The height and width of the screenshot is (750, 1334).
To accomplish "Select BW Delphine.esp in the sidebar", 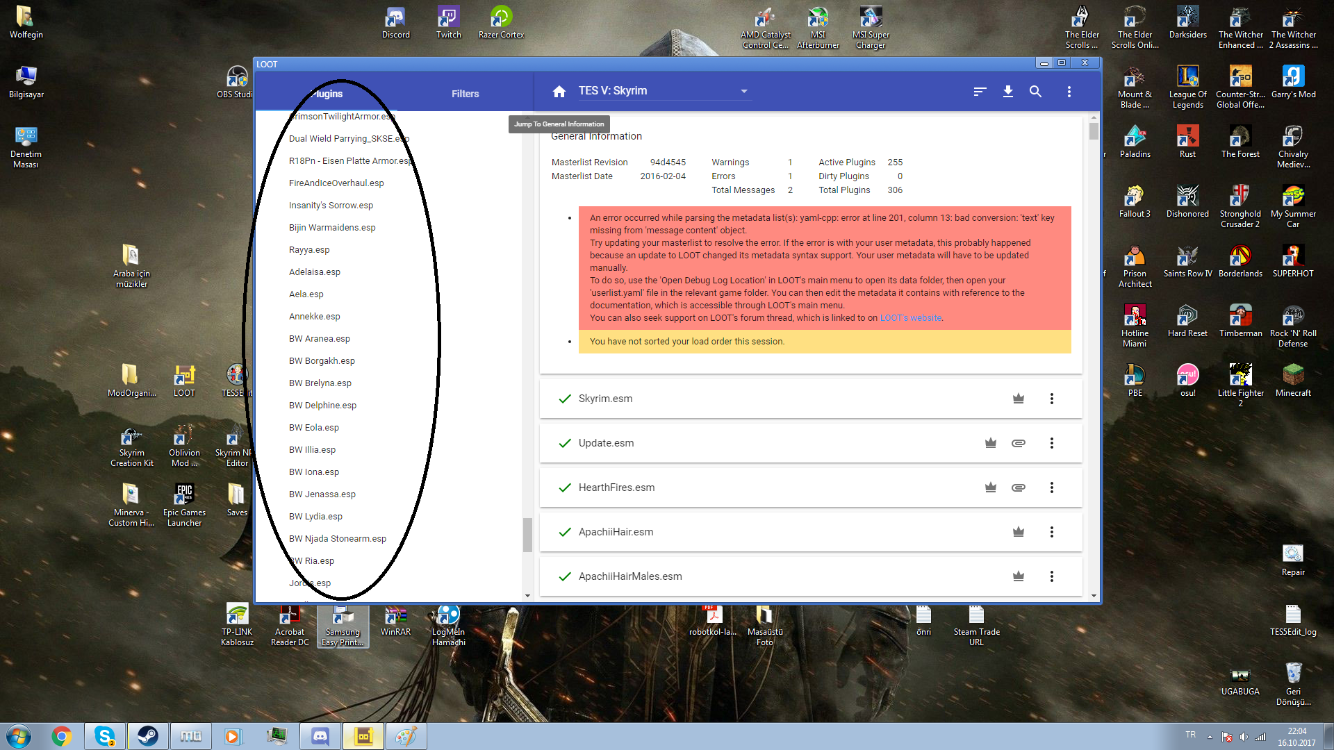I will 322,406.
